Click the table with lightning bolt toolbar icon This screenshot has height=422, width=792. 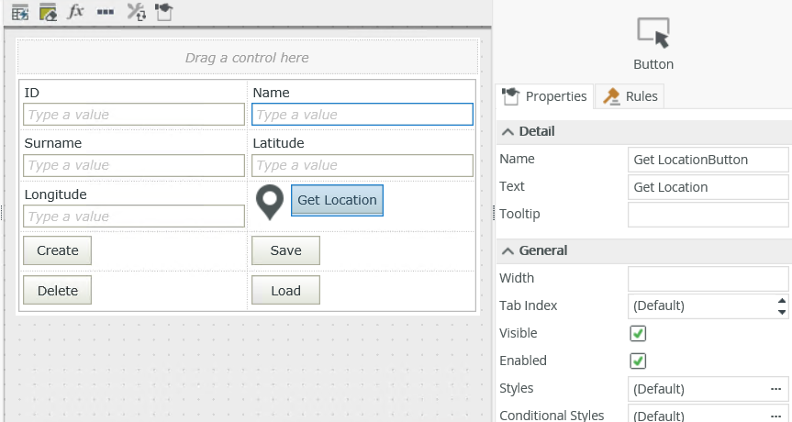coord(19,12)
